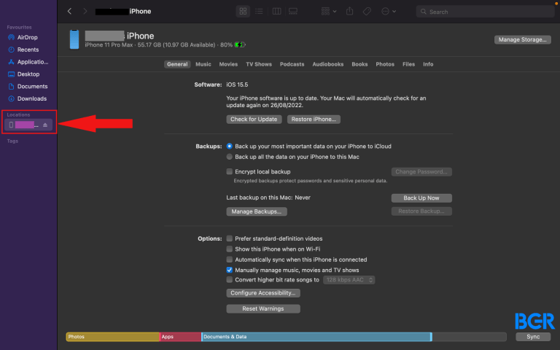Image resolution: width=560 pixels, height=350 pixels.
Task: Switch to list view
Action: coord(260,12)
